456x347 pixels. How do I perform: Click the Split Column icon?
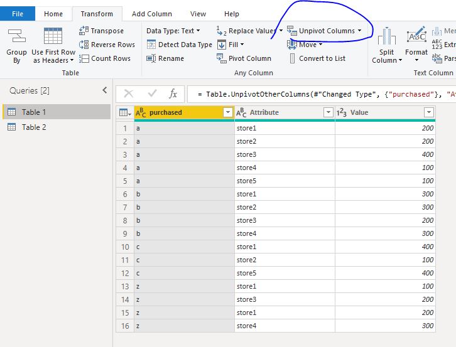[386, 36]
